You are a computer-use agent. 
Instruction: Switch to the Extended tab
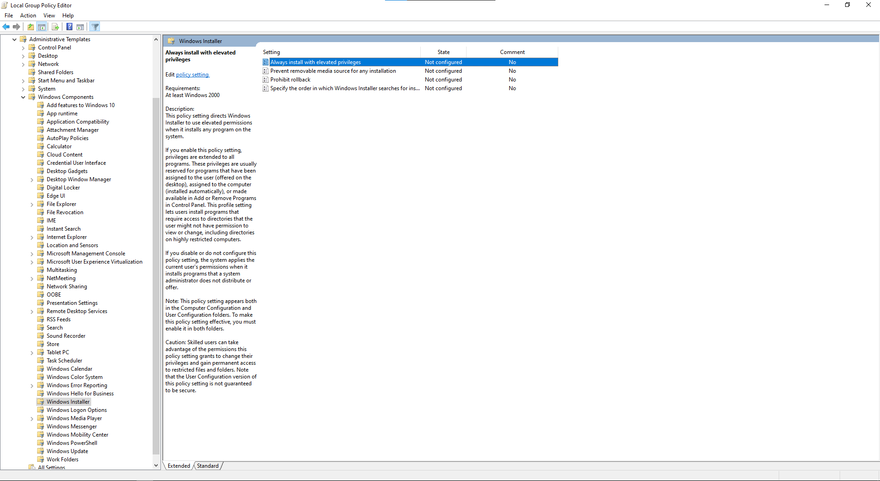coord(179,466)
